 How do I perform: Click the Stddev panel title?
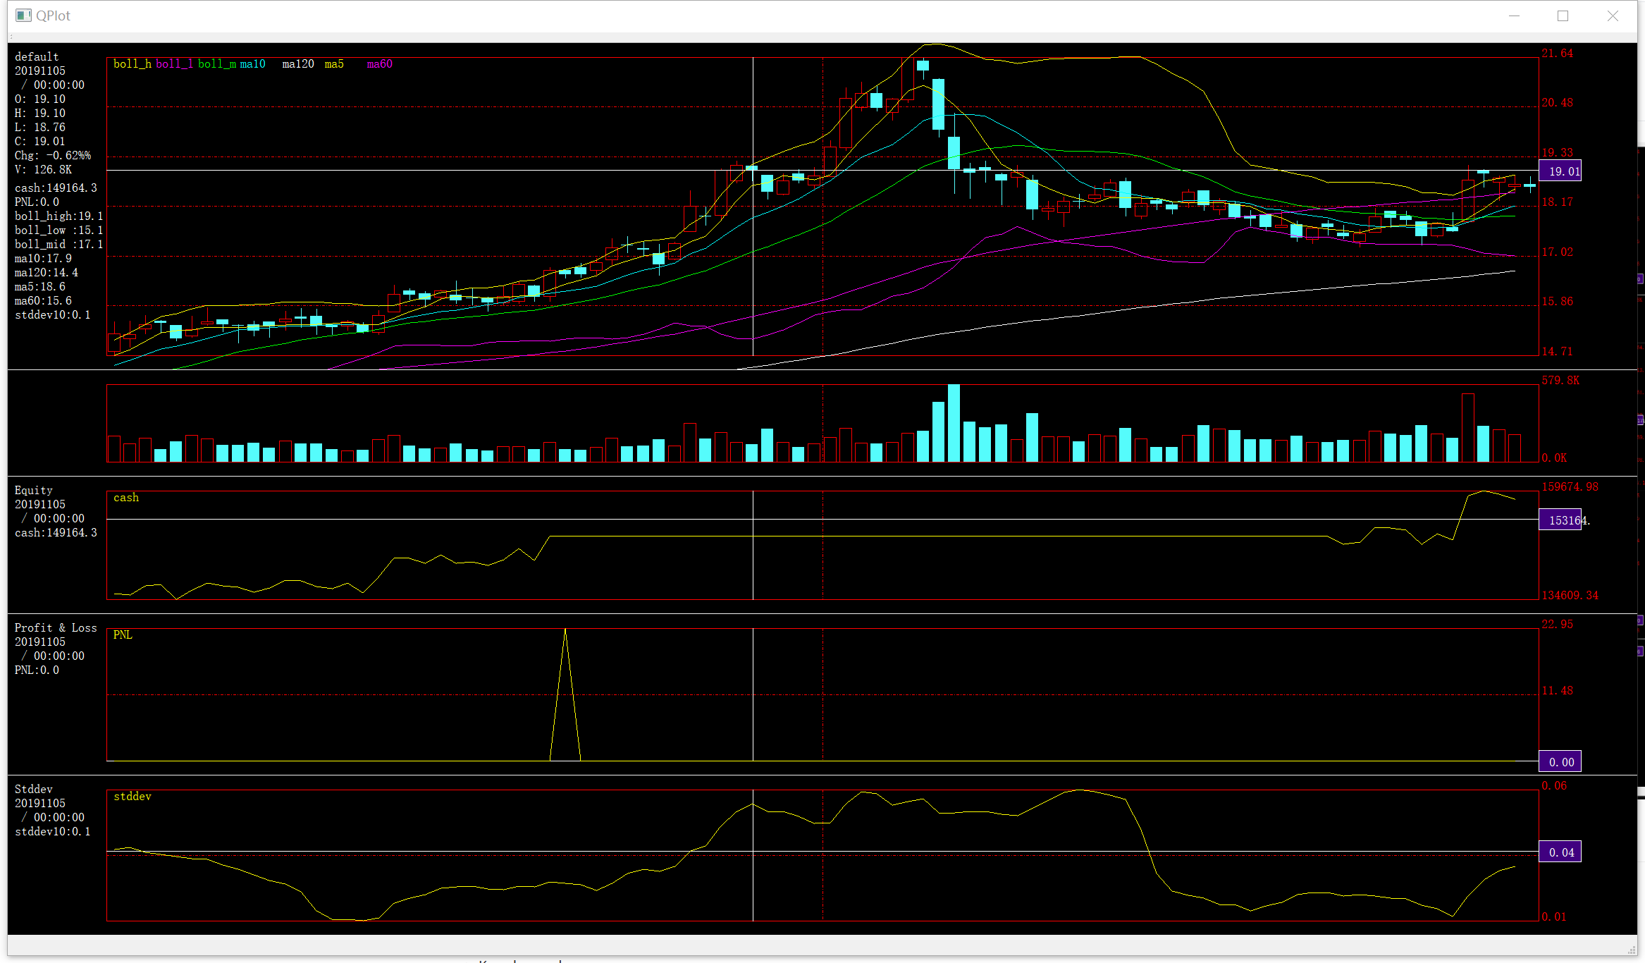(x=34, y=790)
